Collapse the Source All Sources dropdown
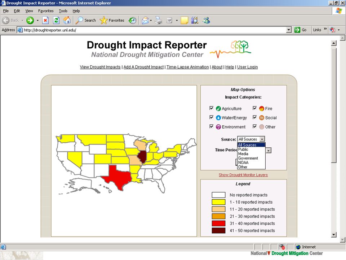Viewport: 346px width, 260px height. (x=262, y=139)
